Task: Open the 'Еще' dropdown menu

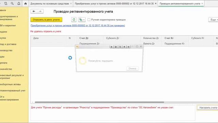Action: click(x=213, y=20)
